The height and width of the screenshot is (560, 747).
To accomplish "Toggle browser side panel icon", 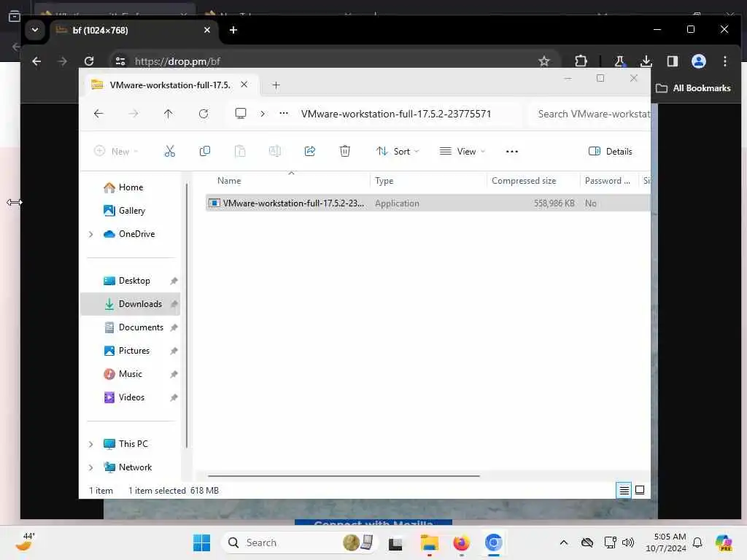I will (672, 61).
